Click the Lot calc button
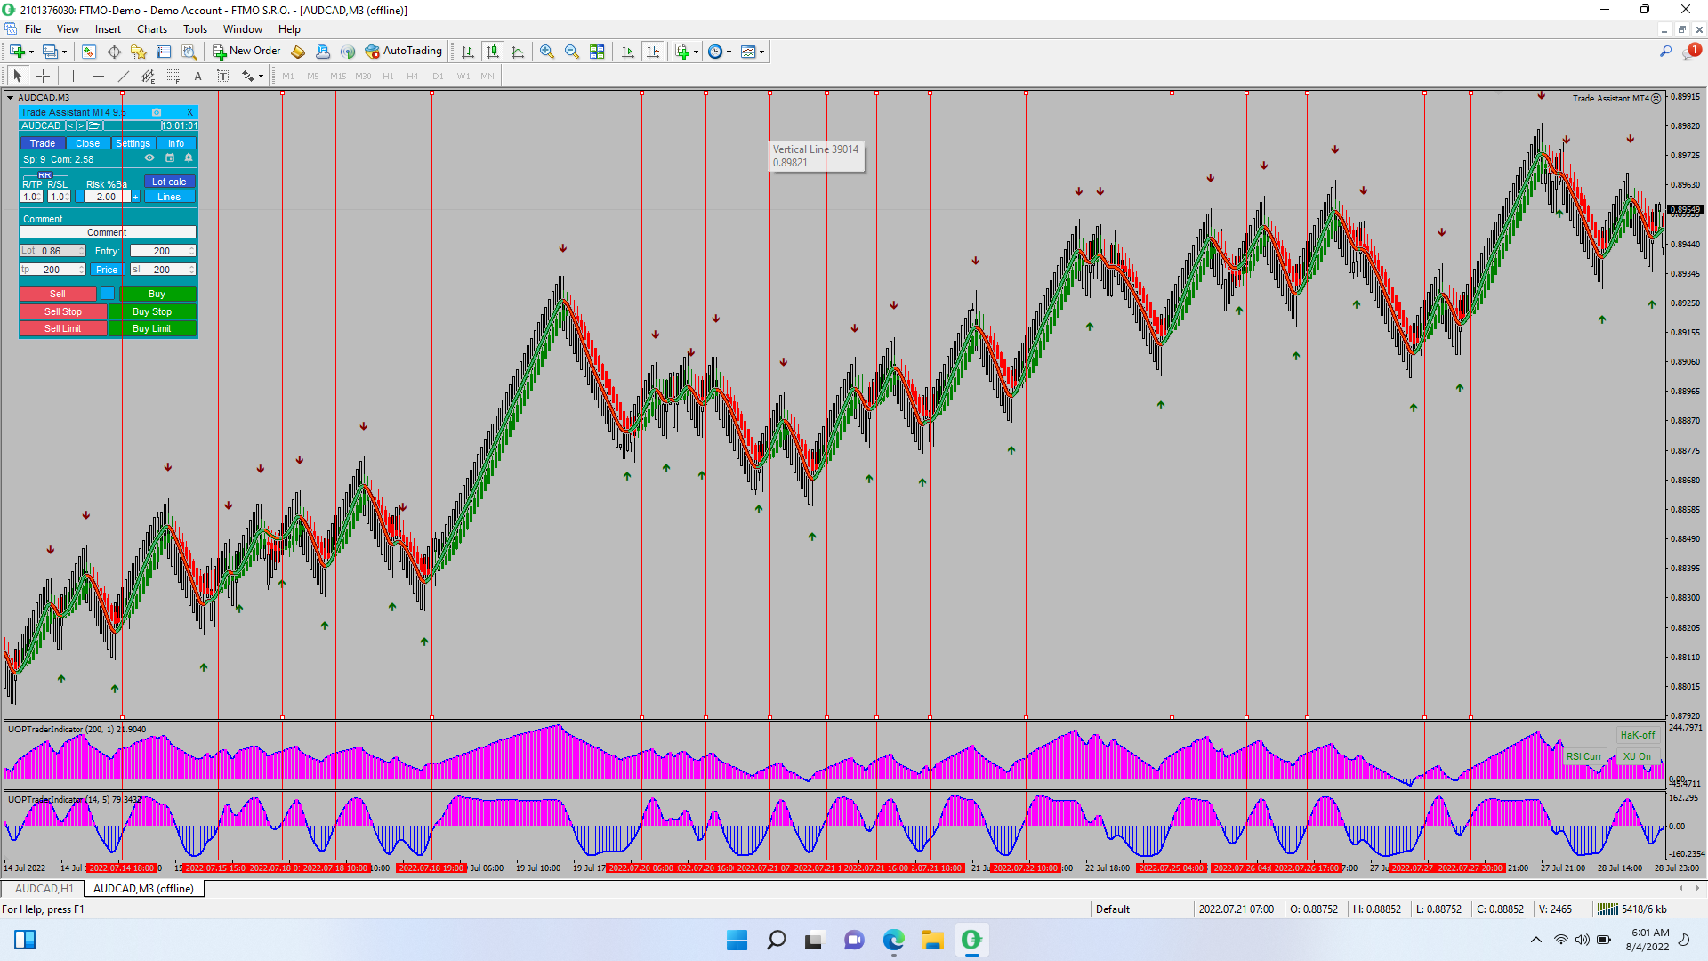This screenshot has width=1708, height=961. click(169, 182)
